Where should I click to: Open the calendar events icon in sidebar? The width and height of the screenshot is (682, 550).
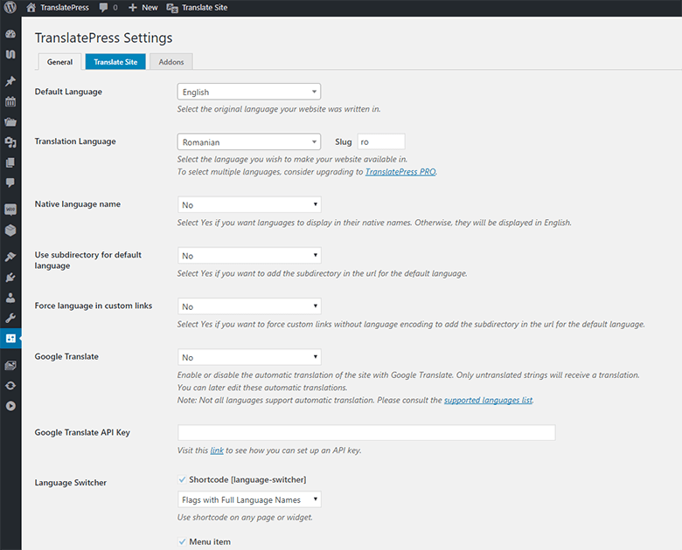[10, 101]
